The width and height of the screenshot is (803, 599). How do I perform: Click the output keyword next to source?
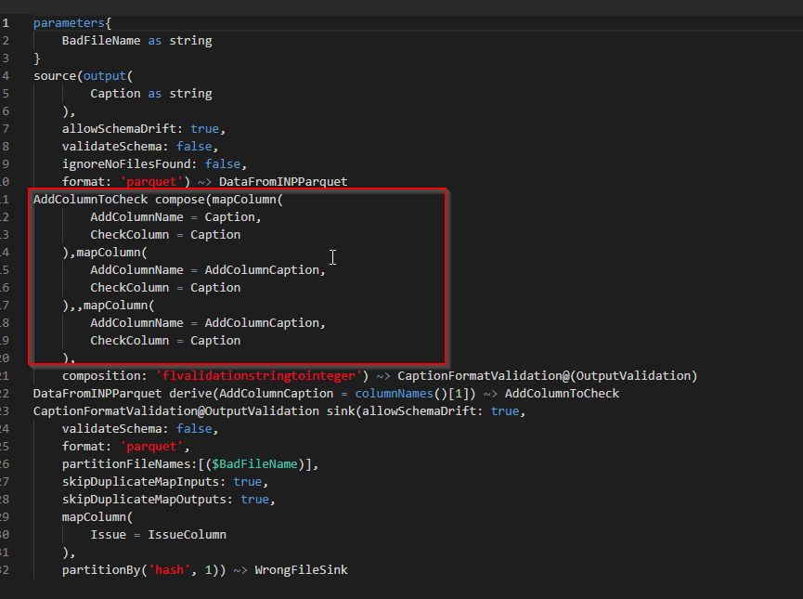tap(104, 75)
